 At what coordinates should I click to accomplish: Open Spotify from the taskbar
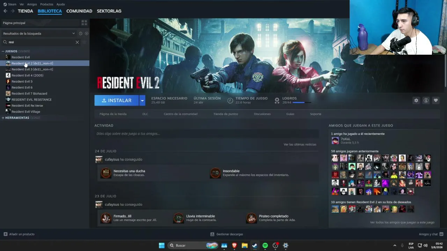[265, 245]
